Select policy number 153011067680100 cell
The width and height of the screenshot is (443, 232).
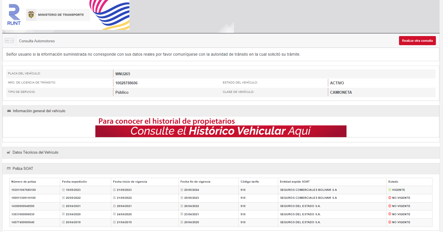24,190
